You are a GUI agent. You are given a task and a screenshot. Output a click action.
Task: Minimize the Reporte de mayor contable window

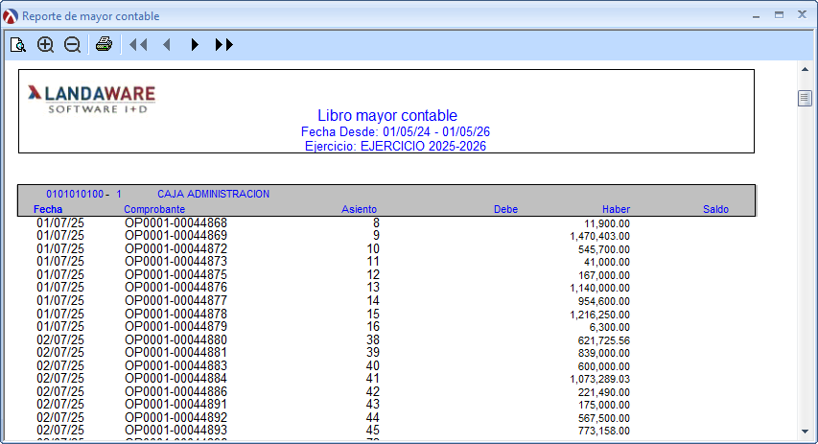click(x=756, y=16)
